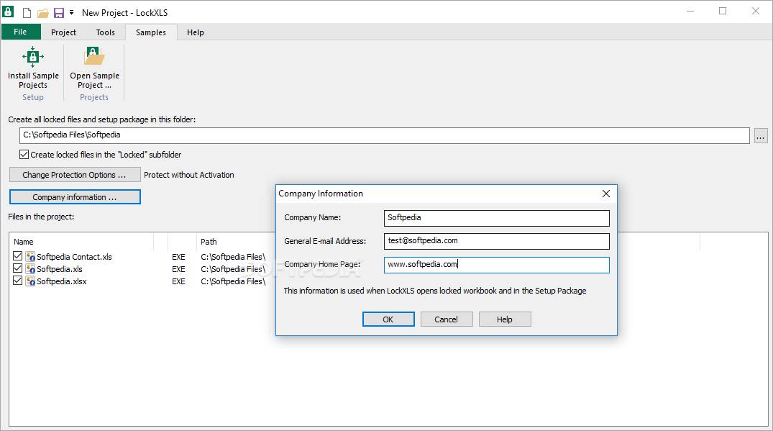
Task: Click Open Sample Project icon
Action: pyautogui.click(x=94, y=58)
